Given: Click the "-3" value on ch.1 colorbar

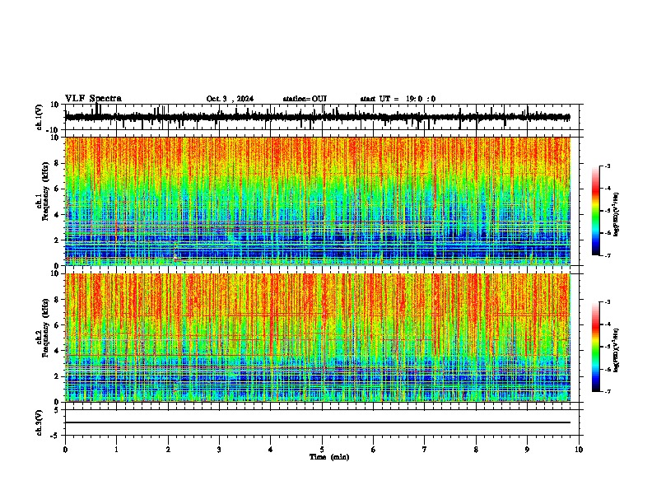Looking at the screenshot, I should click(607, 166).
